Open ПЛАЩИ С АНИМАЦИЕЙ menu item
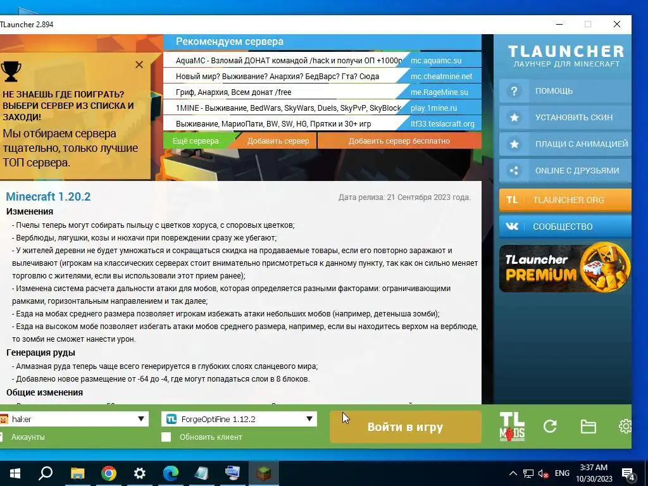The width and height of the screenshot is (648, 486). (565, 144)
